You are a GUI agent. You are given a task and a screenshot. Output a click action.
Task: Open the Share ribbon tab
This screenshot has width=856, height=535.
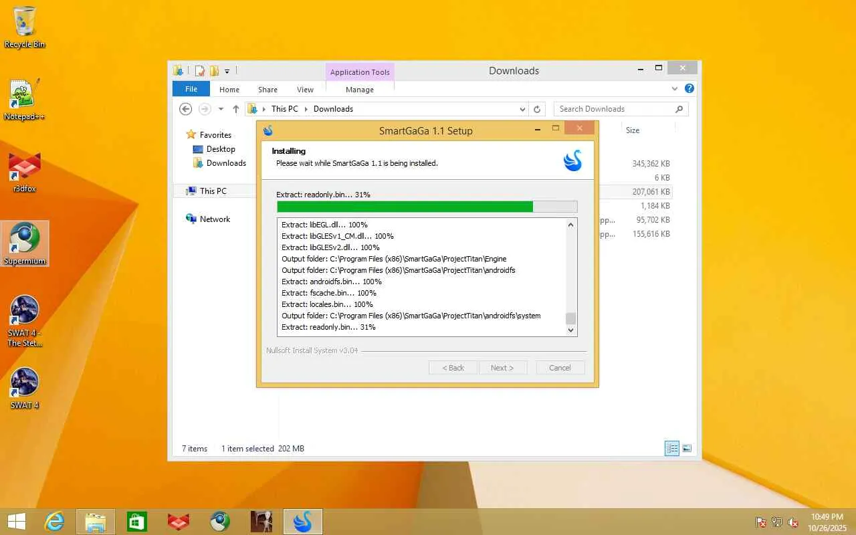(x=267, y=90)
